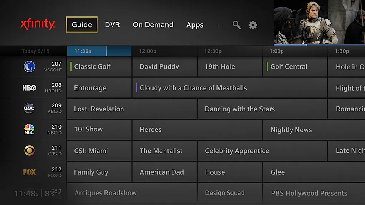Select channel number 208 HBOHD

[x=53, y=88]
